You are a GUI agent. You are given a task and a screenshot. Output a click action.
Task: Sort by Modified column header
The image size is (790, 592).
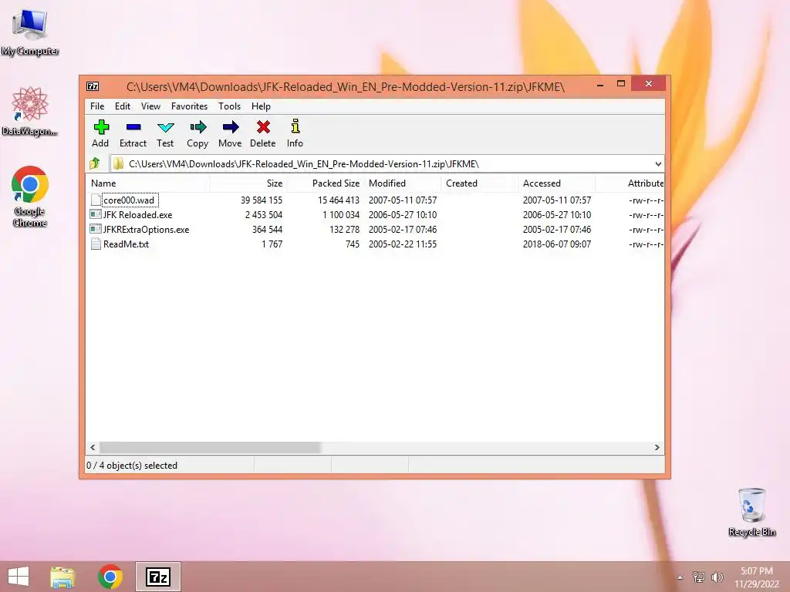coord(403,183)
